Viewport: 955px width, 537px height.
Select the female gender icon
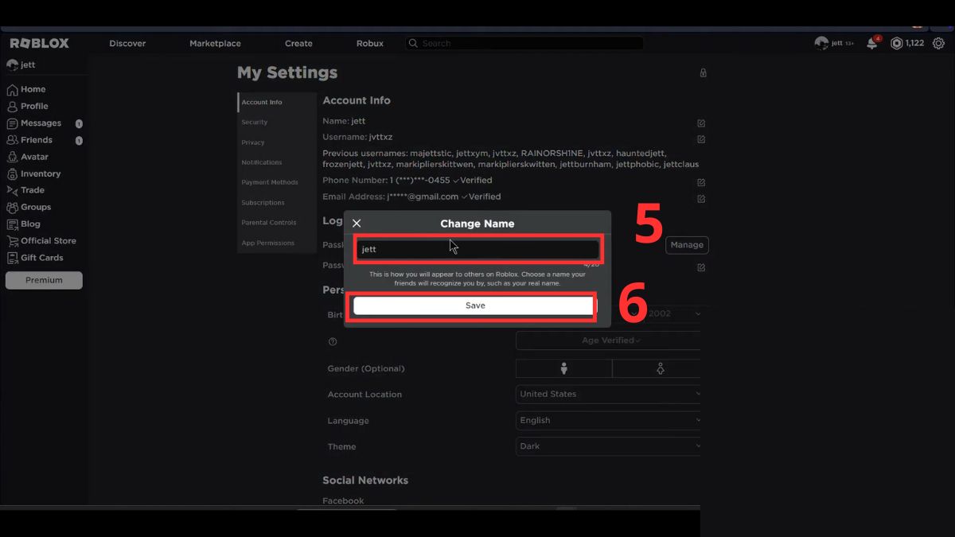(x=660, y=368)
